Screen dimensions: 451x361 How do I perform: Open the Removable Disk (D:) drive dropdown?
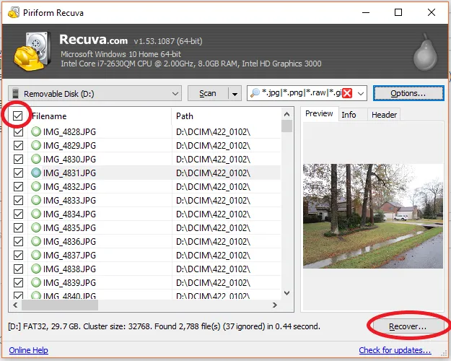(x=95, y=94)
